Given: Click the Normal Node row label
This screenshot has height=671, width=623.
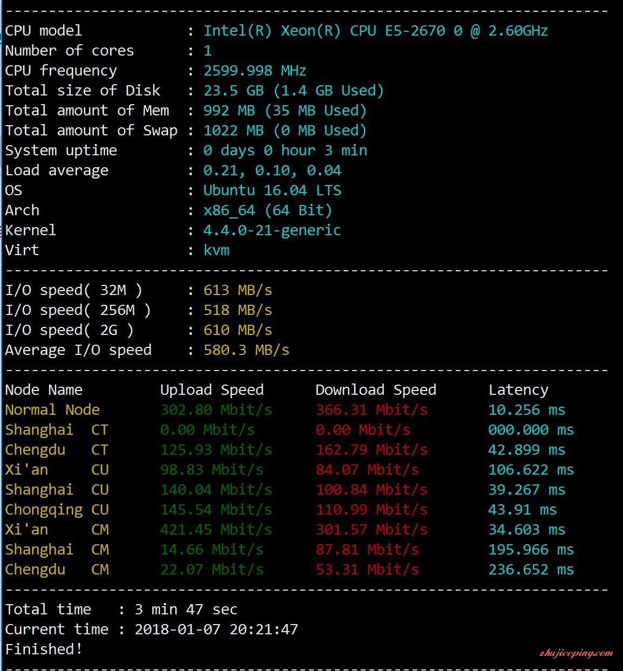Looking at the screenshot, I should (52, 410).
